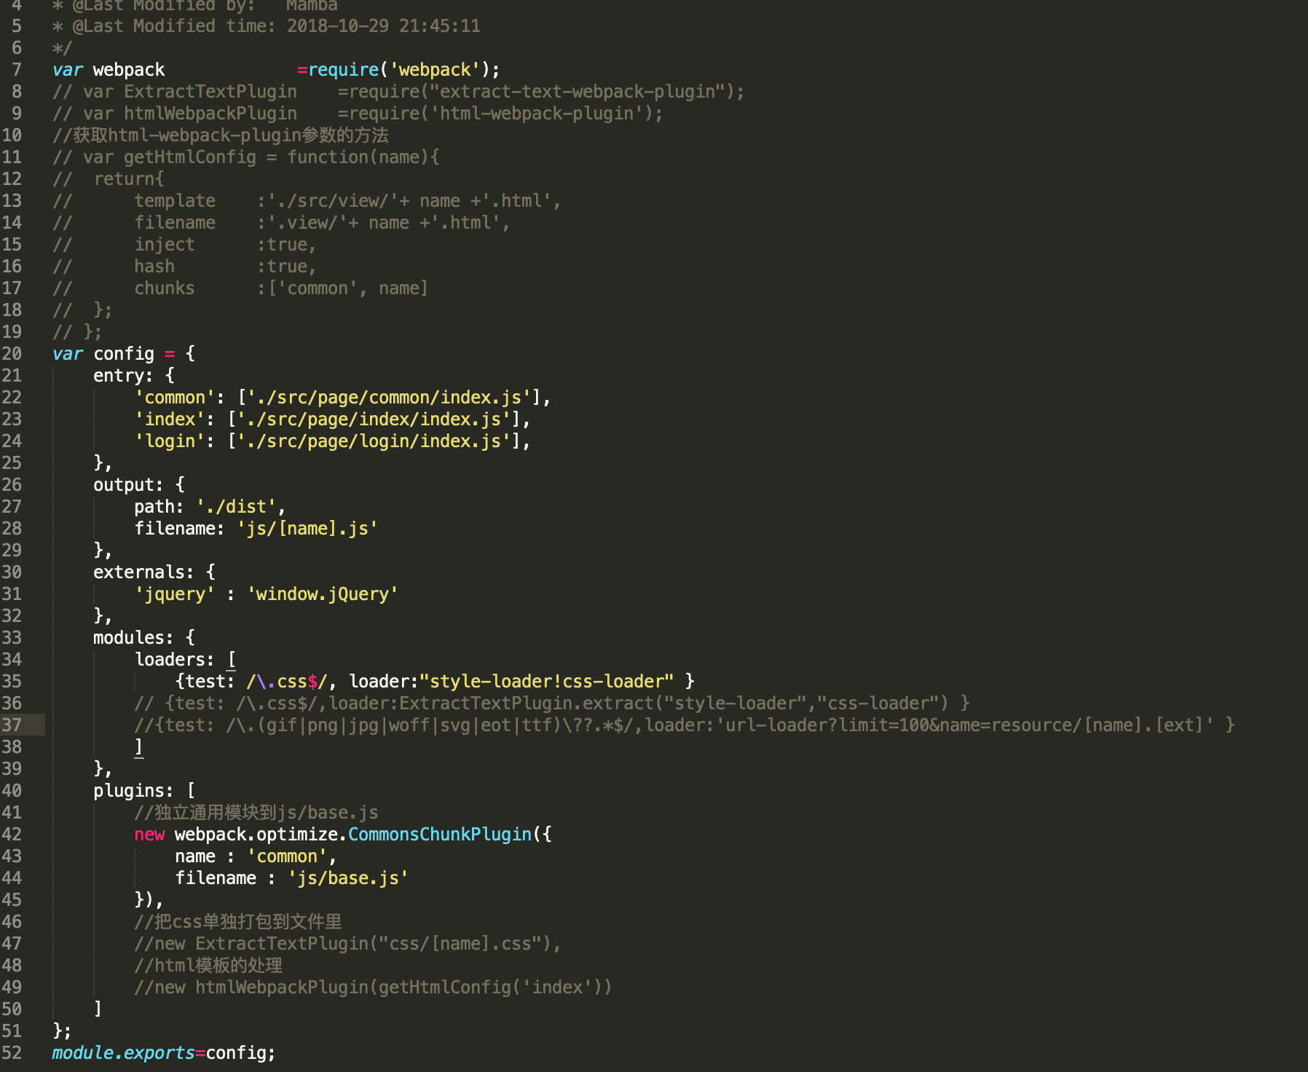Click the "module.exports" expression on the last line
The image size is (1308, 1072).
coord(124,1053)
